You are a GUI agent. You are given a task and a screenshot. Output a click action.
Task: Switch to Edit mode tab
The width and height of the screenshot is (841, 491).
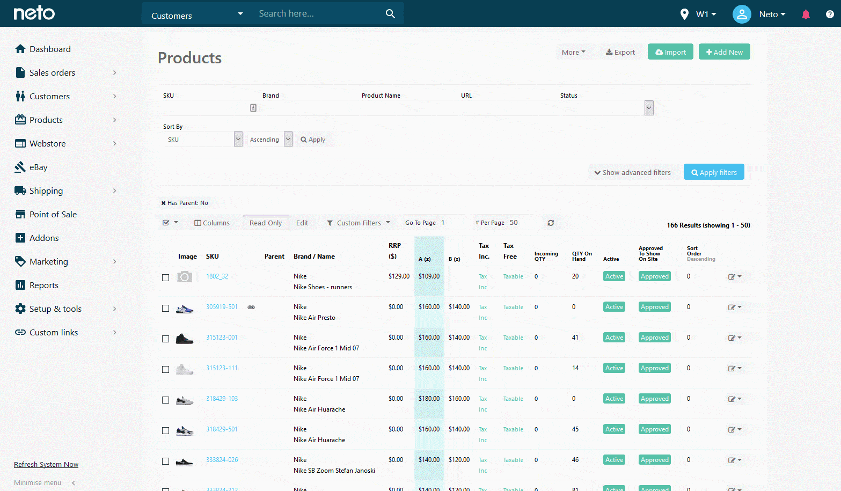coord(302,223)
